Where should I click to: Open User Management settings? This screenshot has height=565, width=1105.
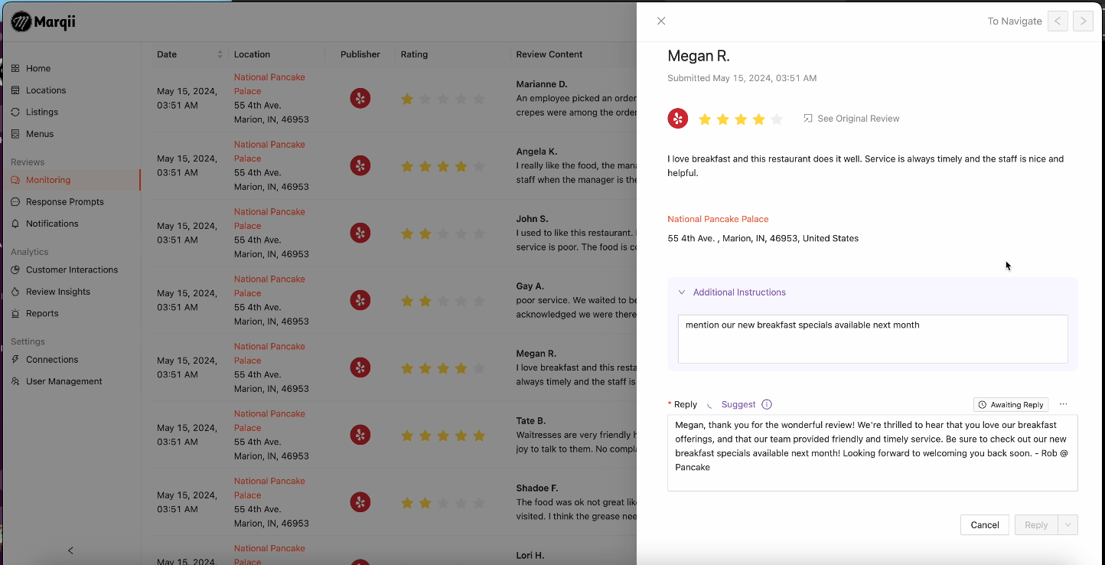click(x=64, y=381)
